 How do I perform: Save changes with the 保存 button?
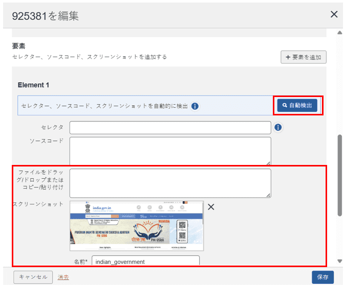pyautogui.click(x=322, y=277)
